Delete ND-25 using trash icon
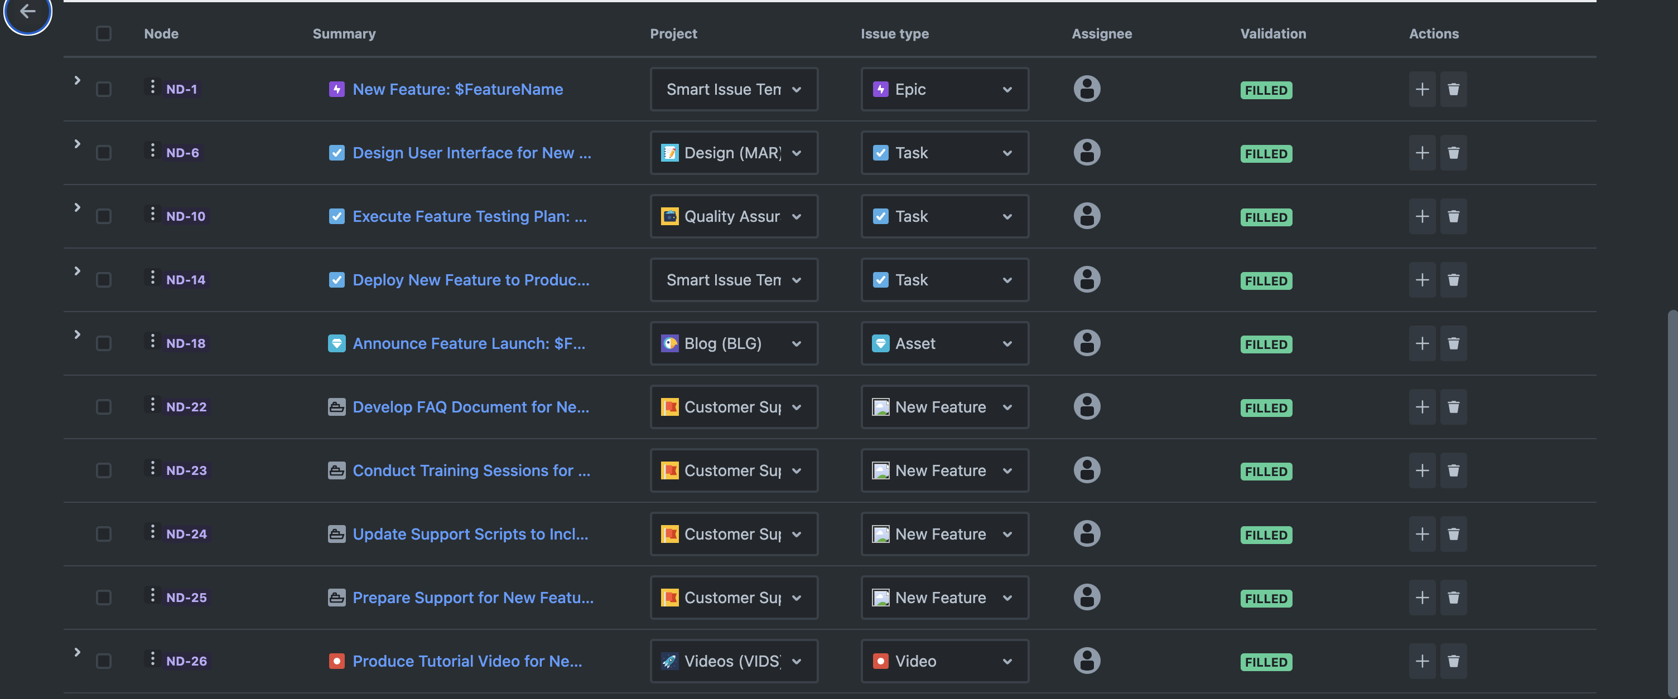Screen dimensions: 1678x699 1453,598
